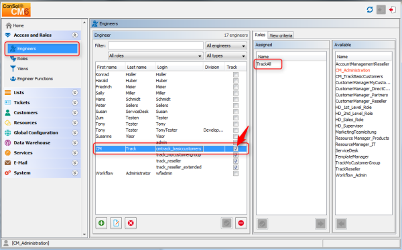Uncheck Track checkbox for cmtrack_basiccustomers
Image resolution: width=402 pixels, height=250 pixels.
236,148
